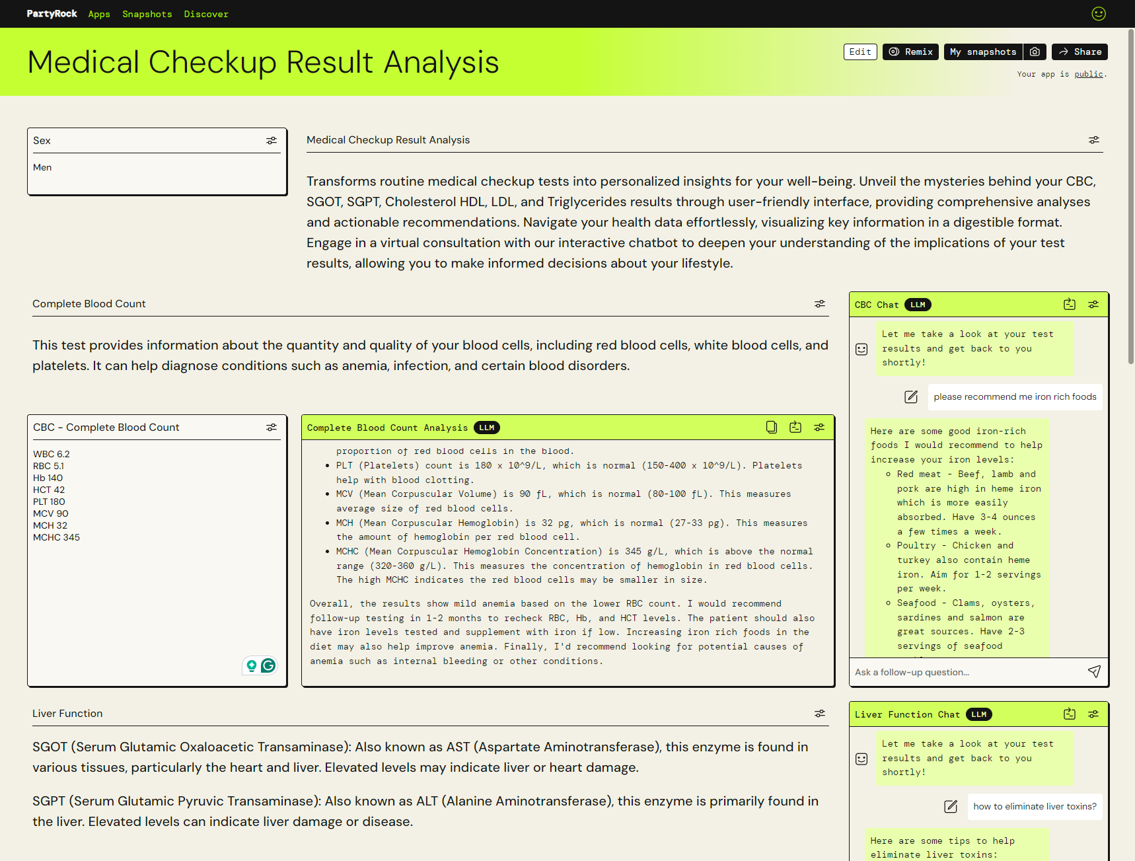The image size is (1135, 861).
Task: Open Grammarly suggestions in the CBC input box
Action: 268,666
